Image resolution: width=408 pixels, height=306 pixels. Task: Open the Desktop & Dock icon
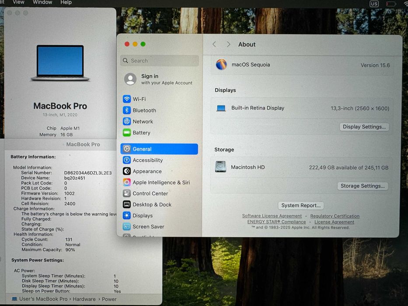[127, 205]
